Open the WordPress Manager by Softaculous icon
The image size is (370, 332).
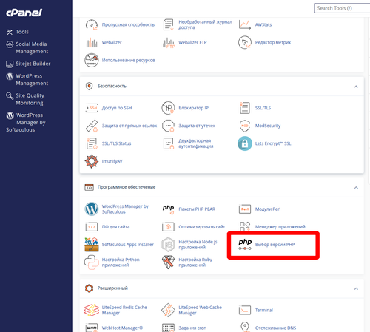(92, 209)
